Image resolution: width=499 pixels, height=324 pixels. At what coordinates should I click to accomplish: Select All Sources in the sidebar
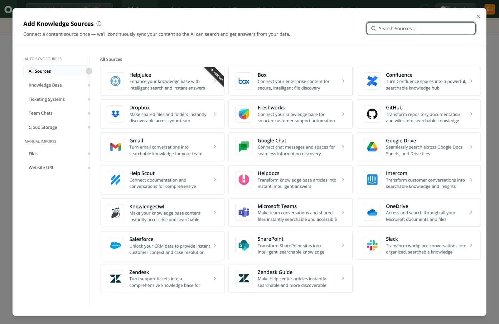point(56,71)
